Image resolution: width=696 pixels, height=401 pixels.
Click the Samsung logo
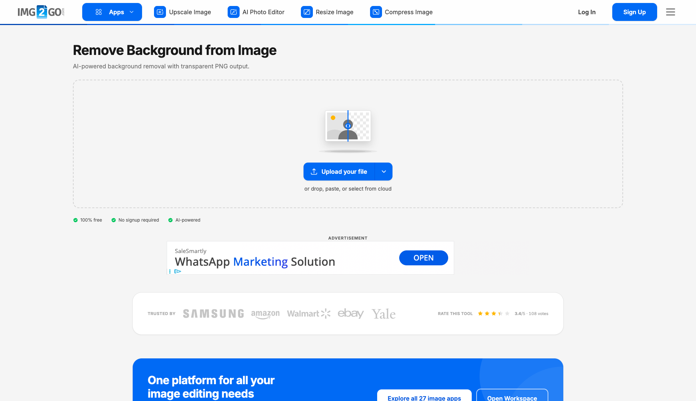pos(213,314)
